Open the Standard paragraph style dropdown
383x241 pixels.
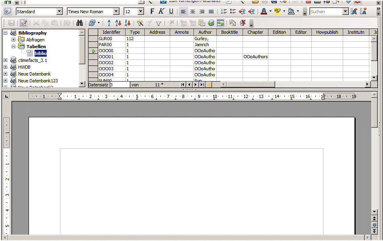pos(60,12)
